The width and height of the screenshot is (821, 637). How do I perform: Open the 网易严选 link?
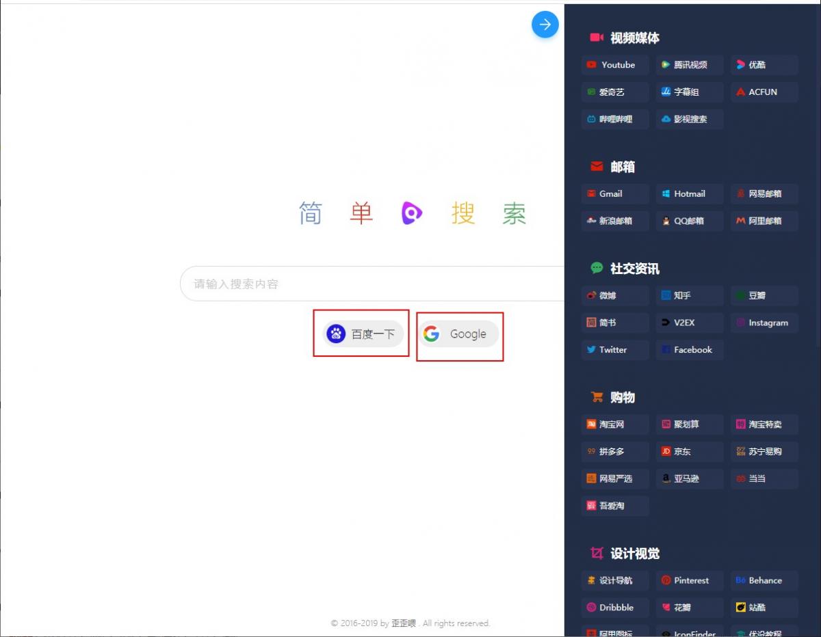click(x=615, y=478)
